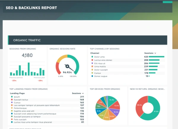Click the teal Ipsum landing page dot

[12, 97]
